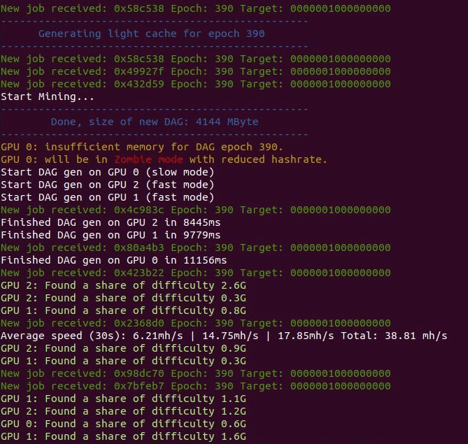This screenshot has height=444, width=468.
Task: Click "Generating light cache for epoch 390" header
Action: [x=151, y=34]
